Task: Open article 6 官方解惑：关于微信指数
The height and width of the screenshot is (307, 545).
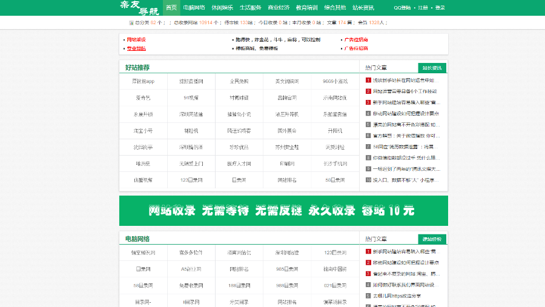Action: click(x=406, y=136)
